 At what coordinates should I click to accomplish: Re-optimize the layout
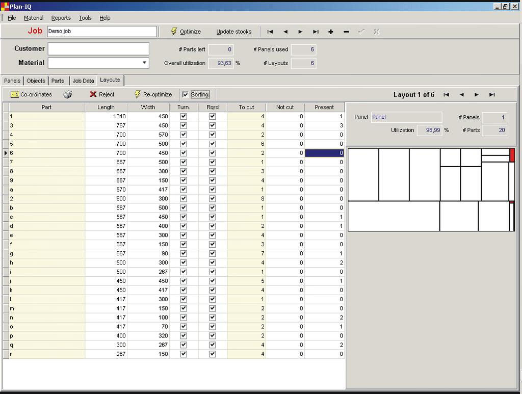pyautogui.click(x=153, y=94)
